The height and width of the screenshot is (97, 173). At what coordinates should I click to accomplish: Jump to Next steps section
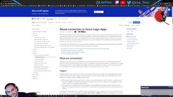[x=129, y=48]
